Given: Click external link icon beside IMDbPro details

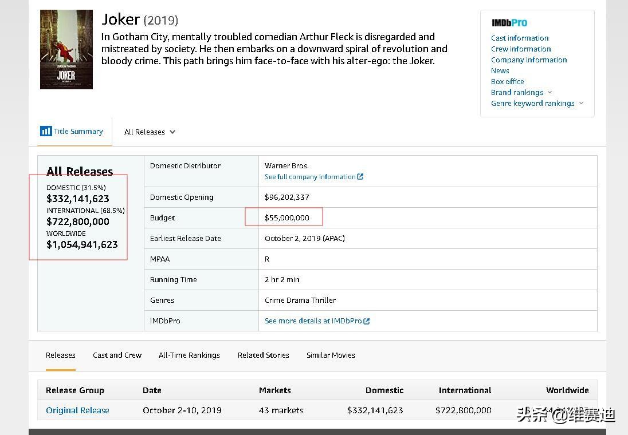Looking at the screenshot, I should coord(367,321).
